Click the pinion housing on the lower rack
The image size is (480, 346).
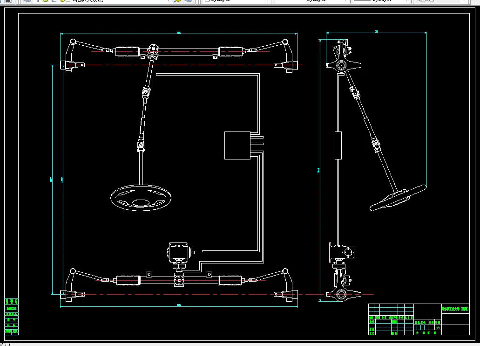(x=179, y=280)
